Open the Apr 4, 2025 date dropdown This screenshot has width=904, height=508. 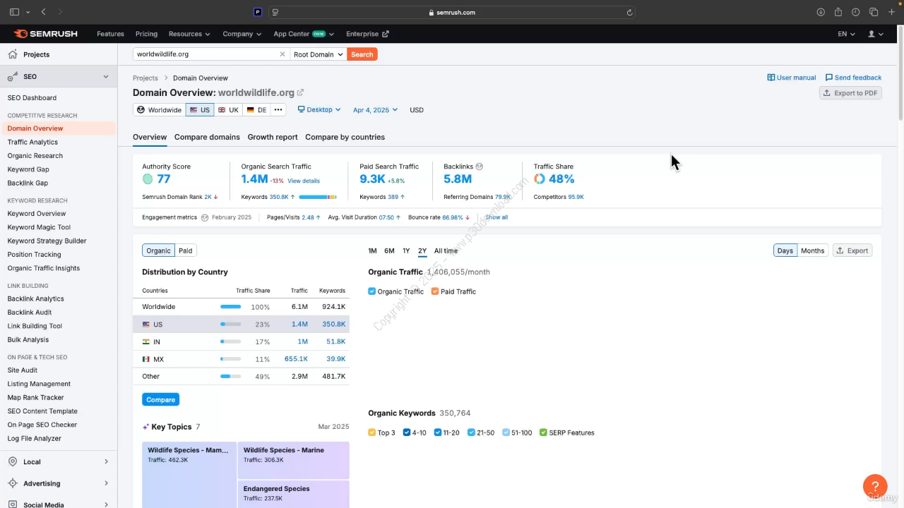[375, 110]
